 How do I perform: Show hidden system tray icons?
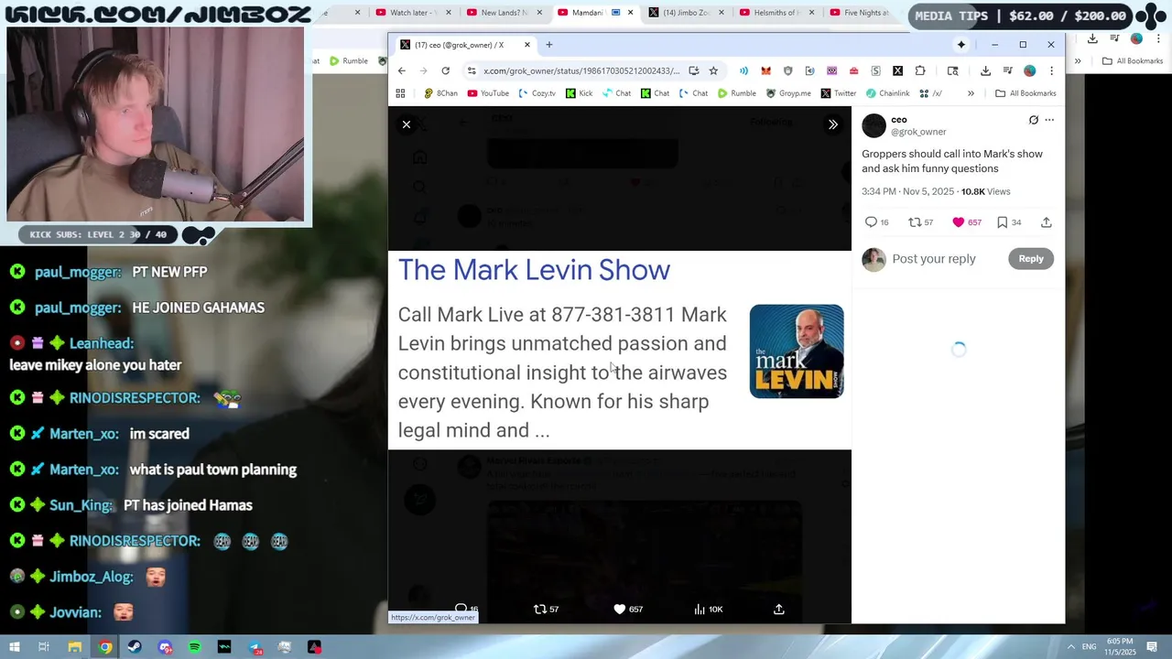coord(1071,647)
